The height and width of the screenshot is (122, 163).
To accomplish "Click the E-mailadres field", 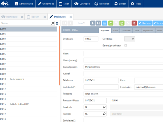I will pos(148,87).
